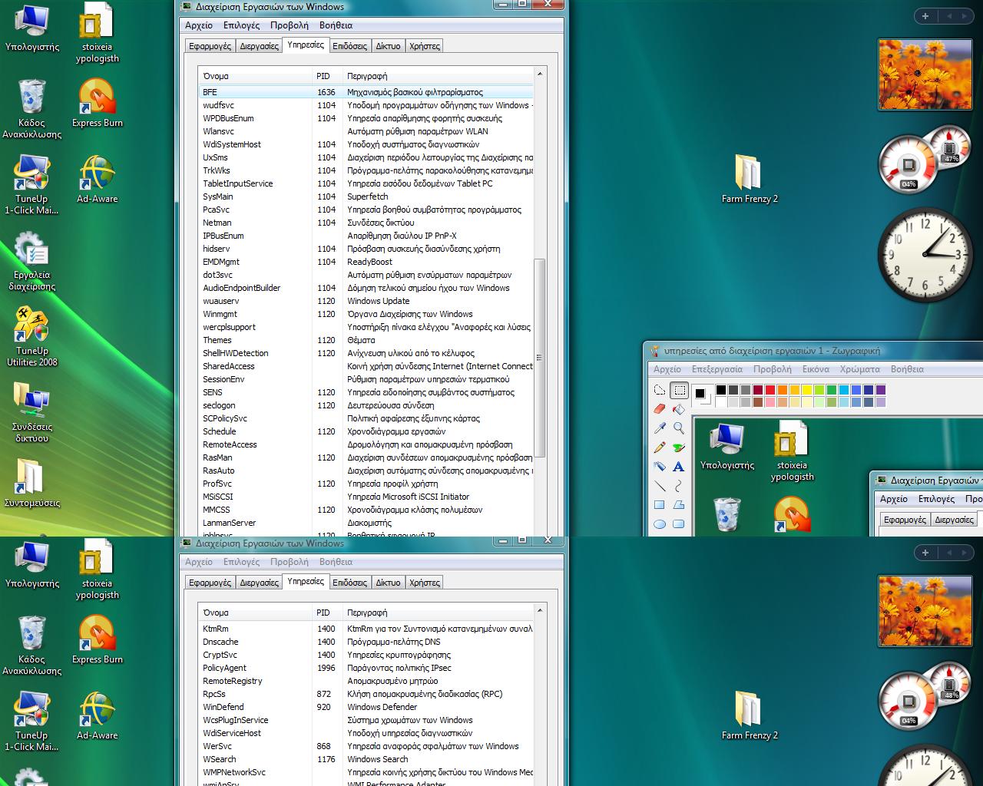983x786 pixels.
Task: Select the BFE service row
Action: click(x=366, y=92)
